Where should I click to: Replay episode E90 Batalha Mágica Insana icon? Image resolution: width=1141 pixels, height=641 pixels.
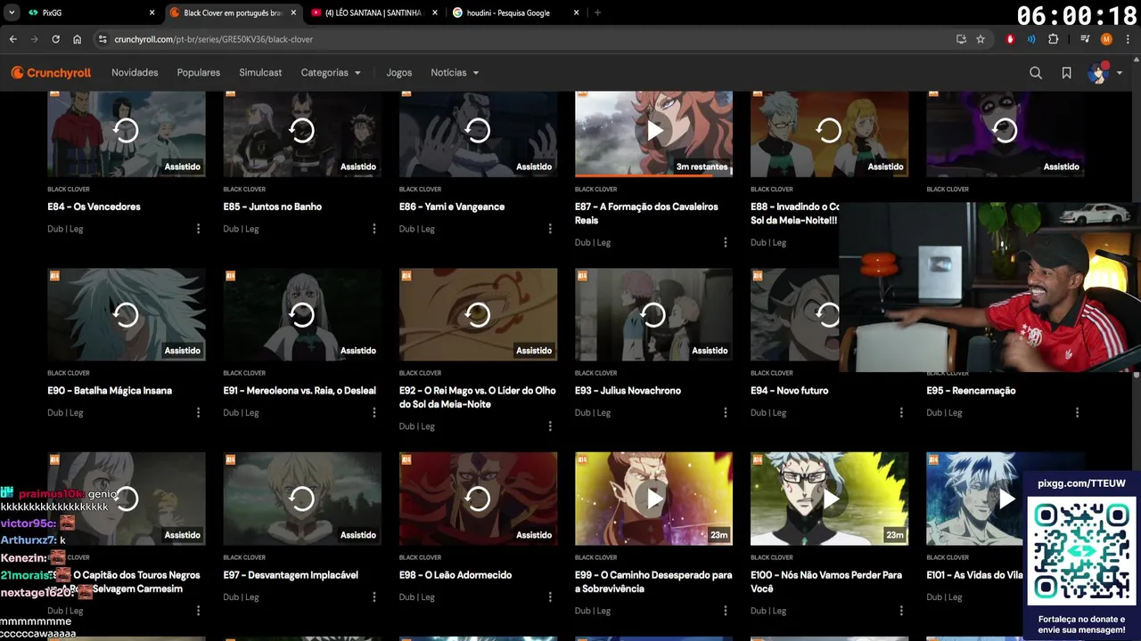[x=126, y=315]
